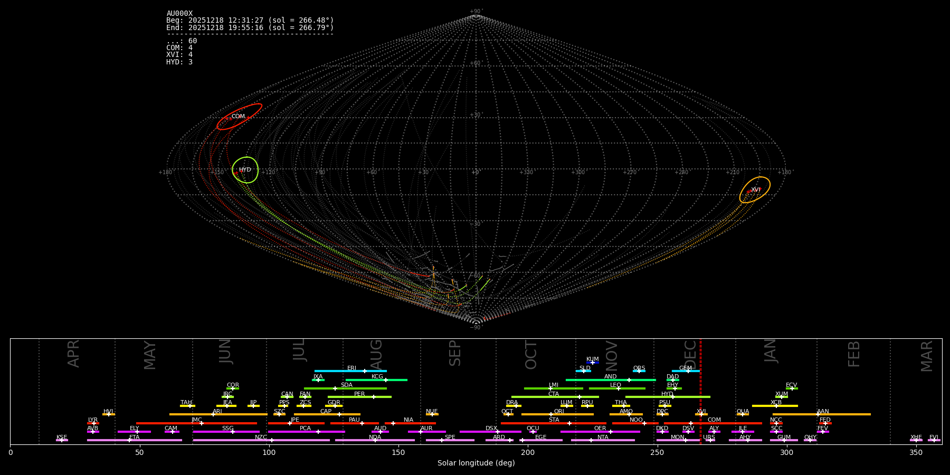The height and width of the screenshot is (475, 950).
Task: Select the AAN orange activity bar
Action: [x=821, y=414]
